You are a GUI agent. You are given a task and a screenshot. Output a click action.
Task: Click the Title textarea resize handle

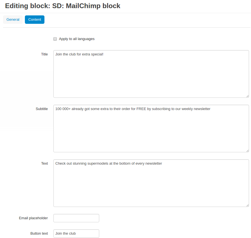[x=247, y=96]
